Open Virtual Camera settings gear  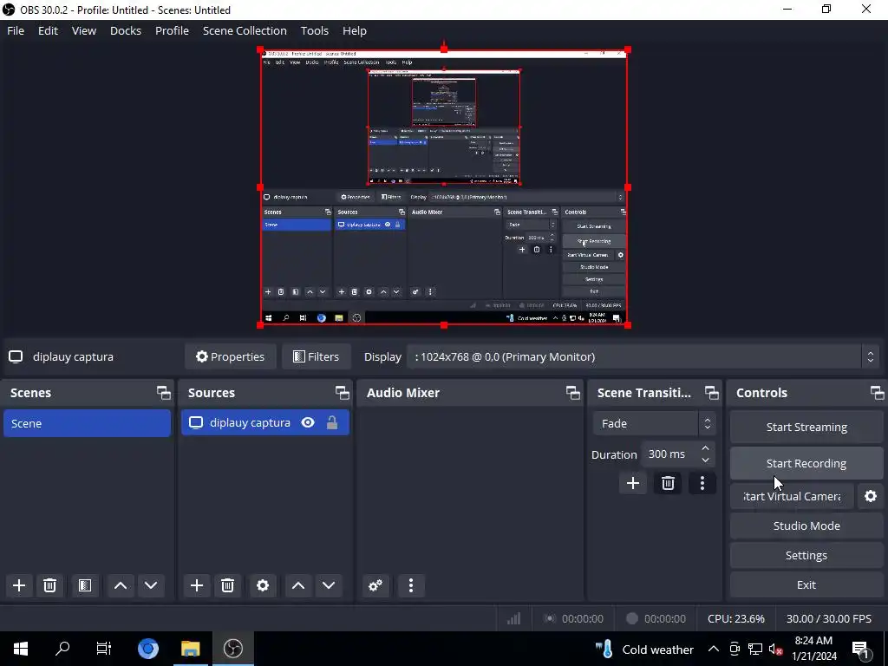coord(871,496)
